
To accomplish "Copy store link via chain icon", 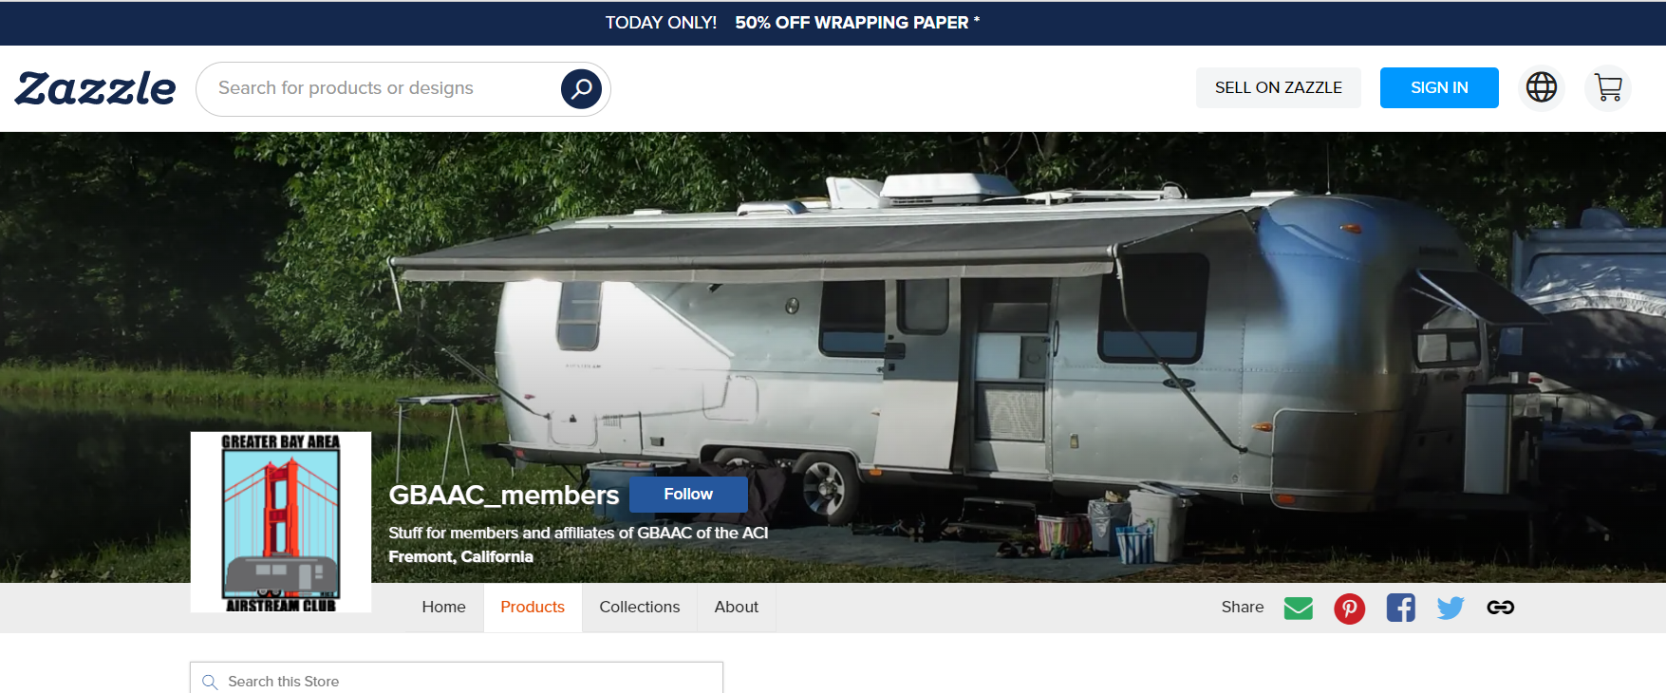I will click(1500, 608).
